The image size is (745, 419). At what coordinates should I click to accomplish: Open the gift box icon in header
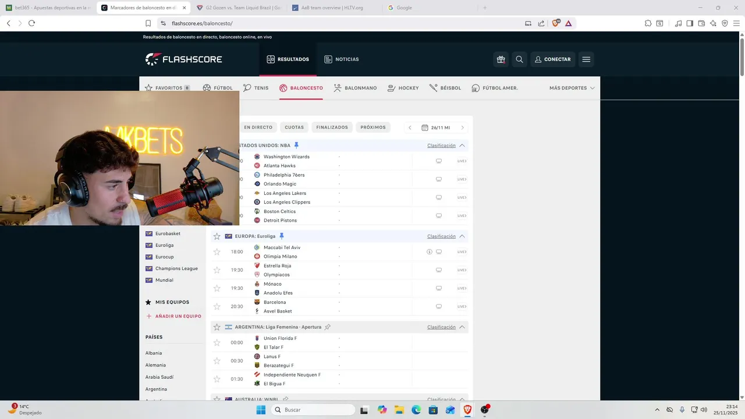pos(501,59)
